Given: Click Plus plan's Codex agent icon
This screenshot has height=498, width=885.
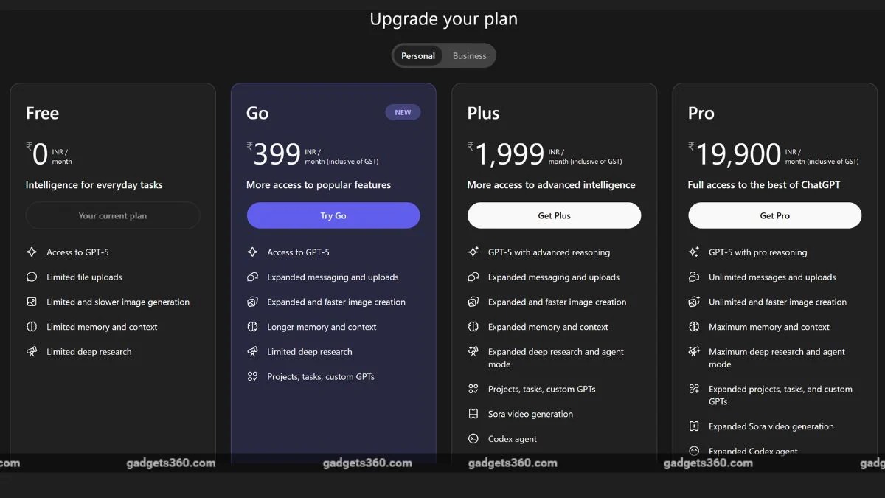Looking at the screenshot, I should pyautogui.click(x=473, y=439).
